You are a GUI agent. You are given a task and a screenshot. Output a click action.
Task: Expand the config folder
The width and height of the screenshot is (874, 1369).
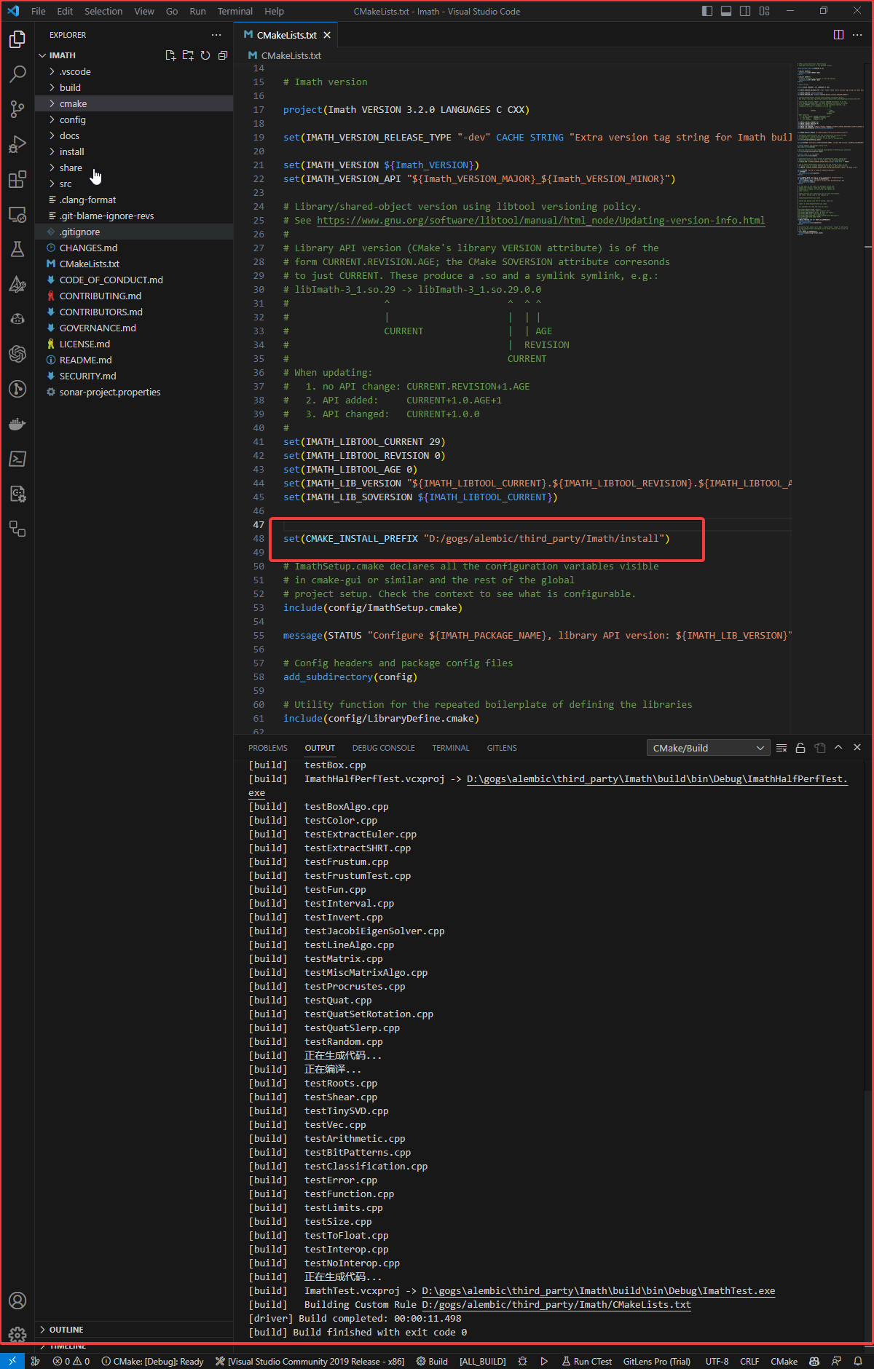point(135,119)
